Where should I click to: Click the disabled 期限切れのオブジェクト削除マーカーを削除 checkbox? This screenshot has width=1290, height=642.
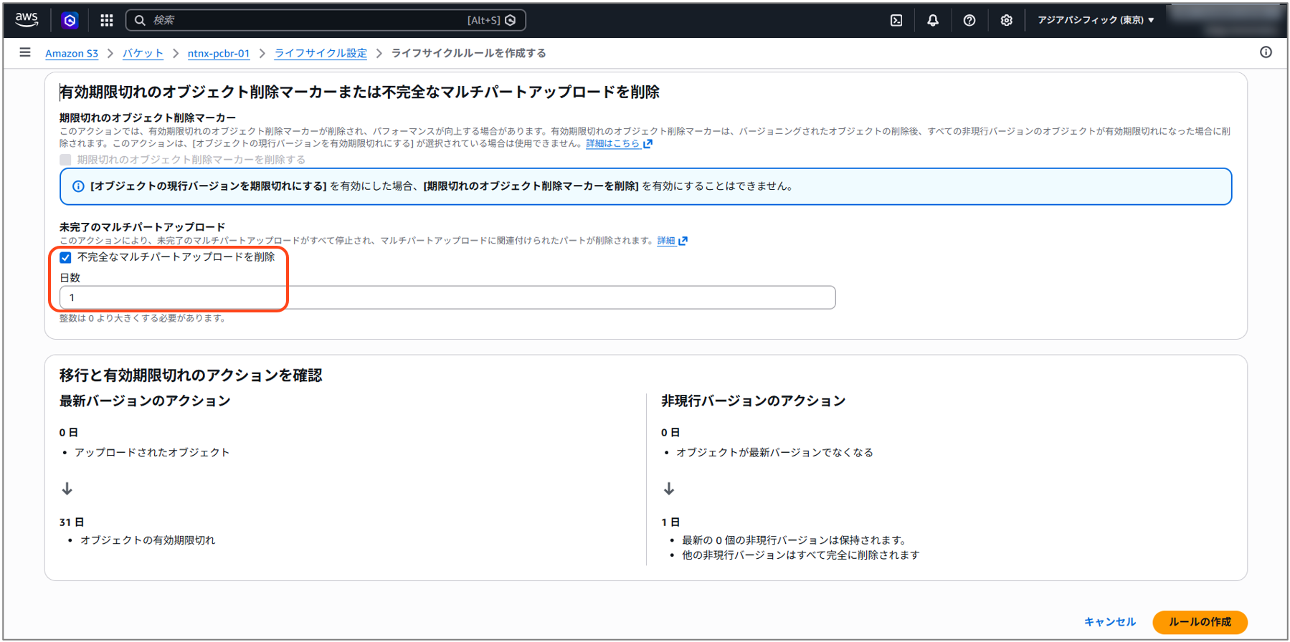coord(66,160)
